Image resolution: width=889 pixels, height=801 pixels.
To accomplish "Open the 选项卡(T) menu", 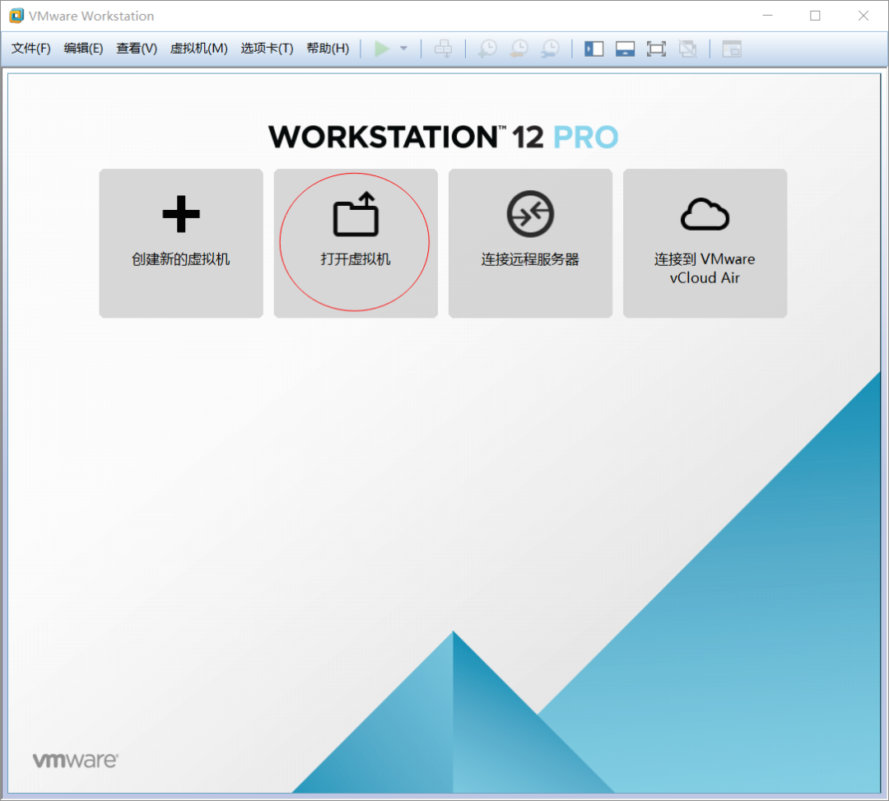I will tap(267, 49).
